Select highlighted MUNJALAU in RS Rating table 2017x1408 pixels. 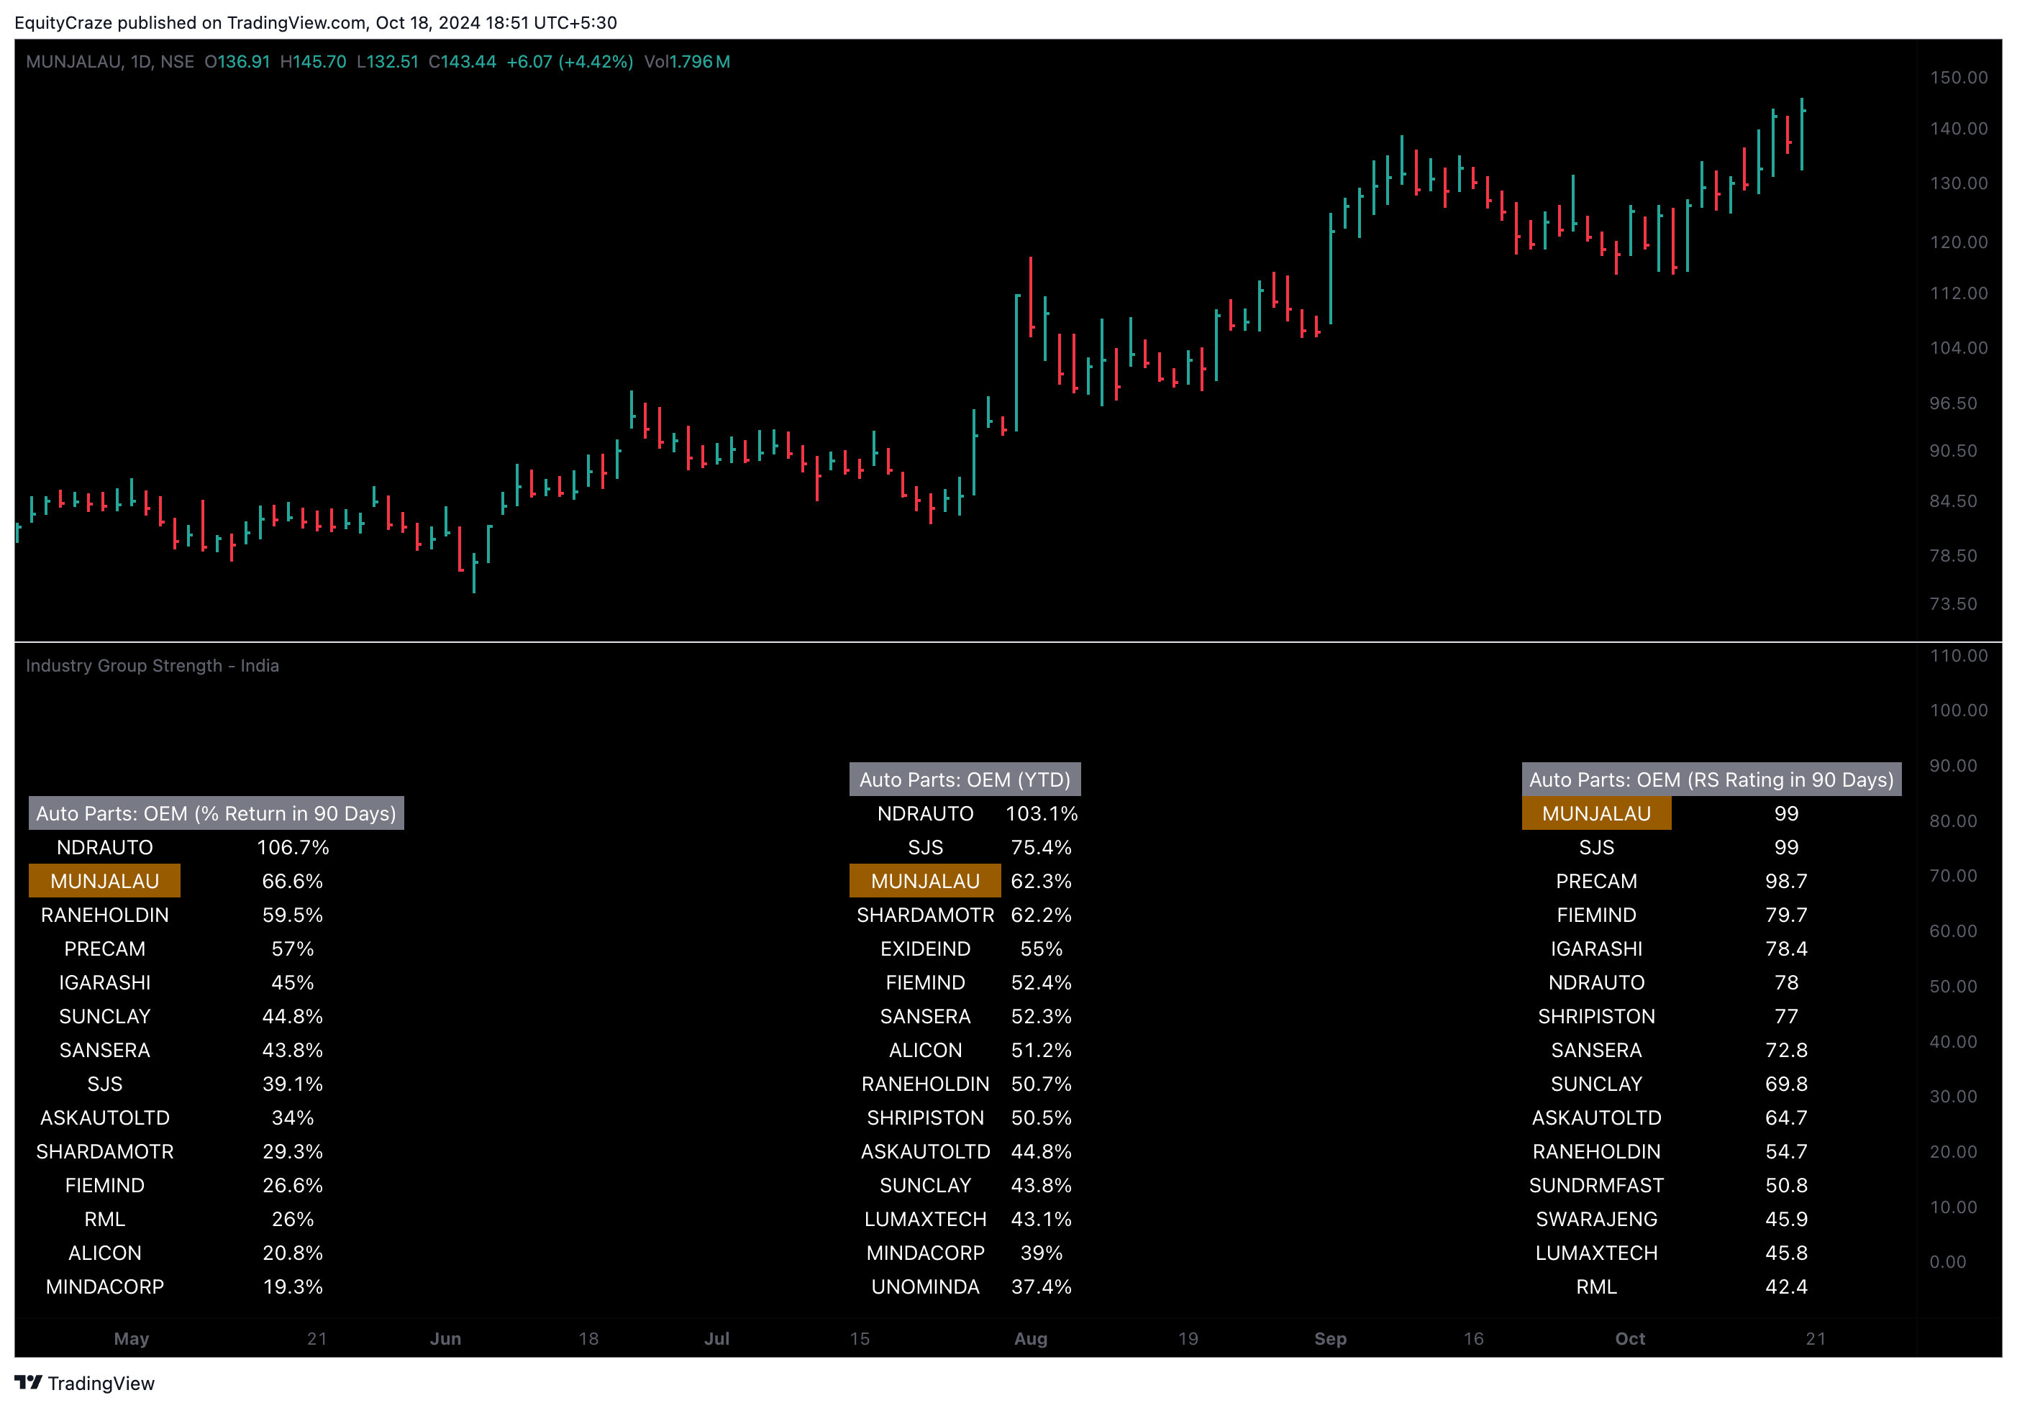coord(1596,813)
